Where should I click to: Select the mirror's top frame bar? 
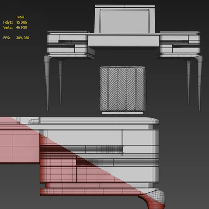pos(125,6)
